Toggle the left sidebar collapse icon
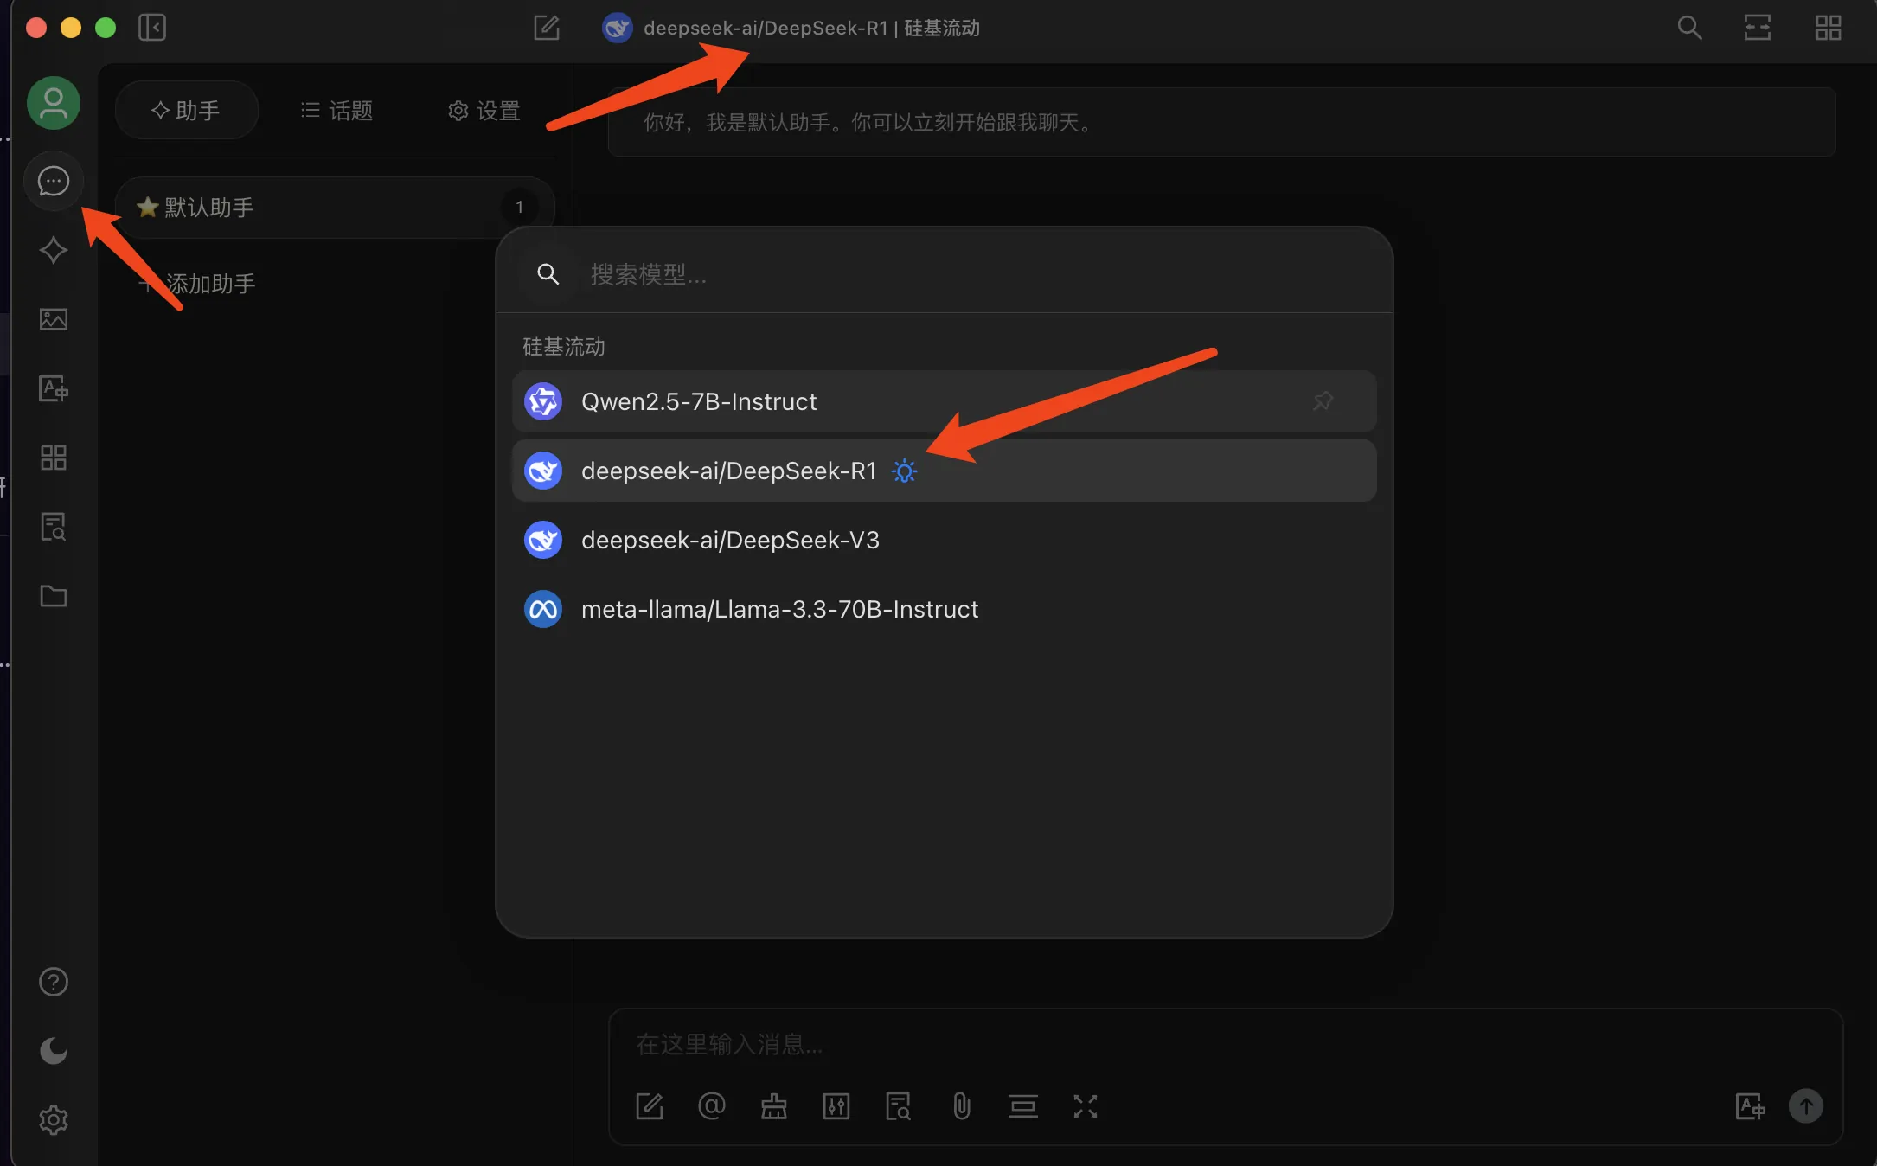 [x=152, y=28]
